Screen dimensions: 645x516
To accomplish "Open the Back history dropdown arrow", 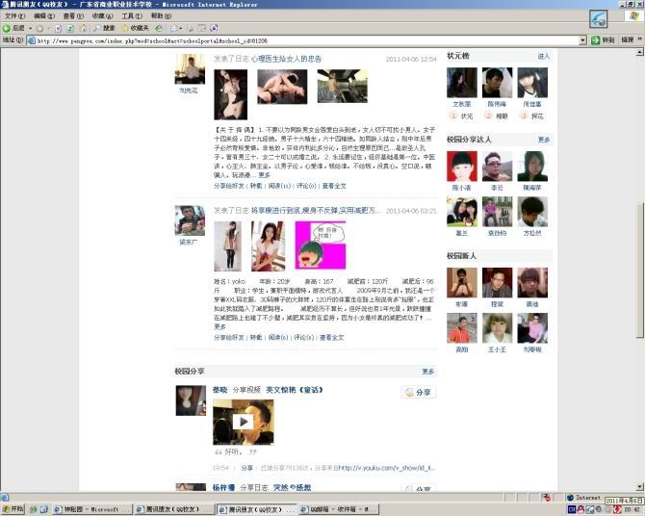I will click(x=30, y=28).
